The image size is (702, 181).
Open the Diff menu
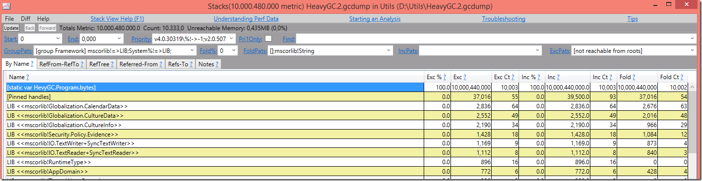click(x=25, y=19)
